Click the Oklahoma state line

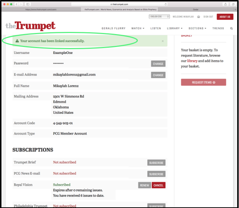61,107
